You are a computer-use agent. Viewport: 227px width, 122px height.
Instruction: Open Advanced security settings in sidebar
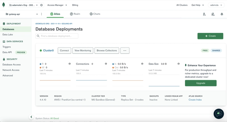click(8, 76)
